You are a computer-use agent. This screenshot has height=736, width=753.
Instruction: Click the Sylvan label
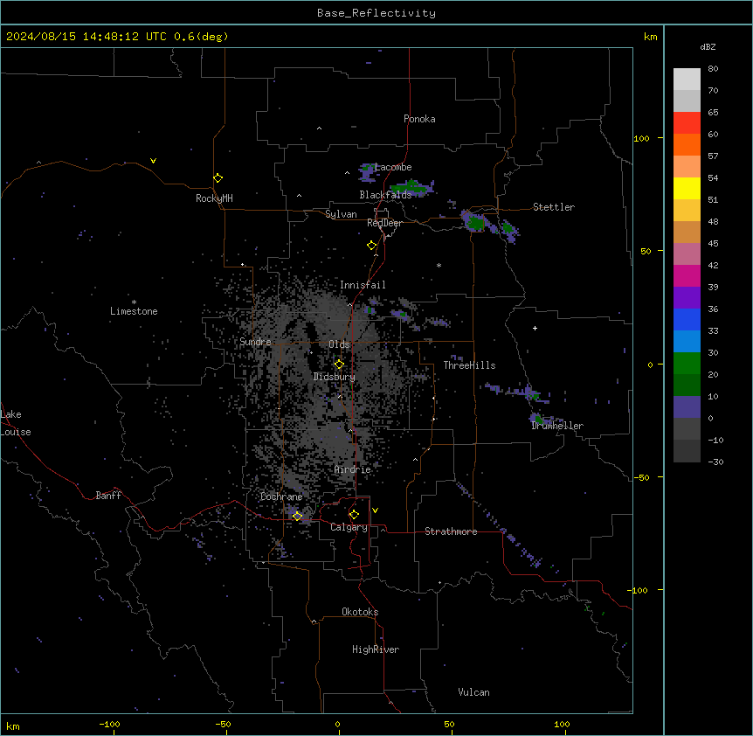(341, 214)
